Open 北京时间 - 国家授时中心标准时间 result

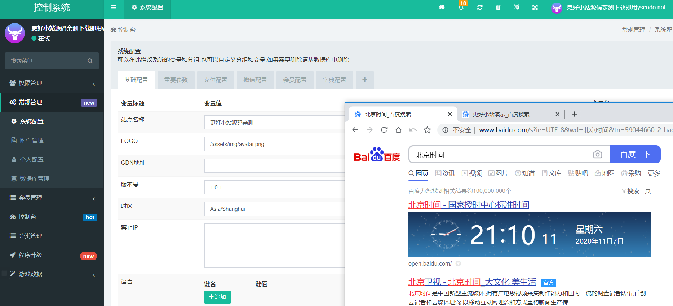[469, 205]
